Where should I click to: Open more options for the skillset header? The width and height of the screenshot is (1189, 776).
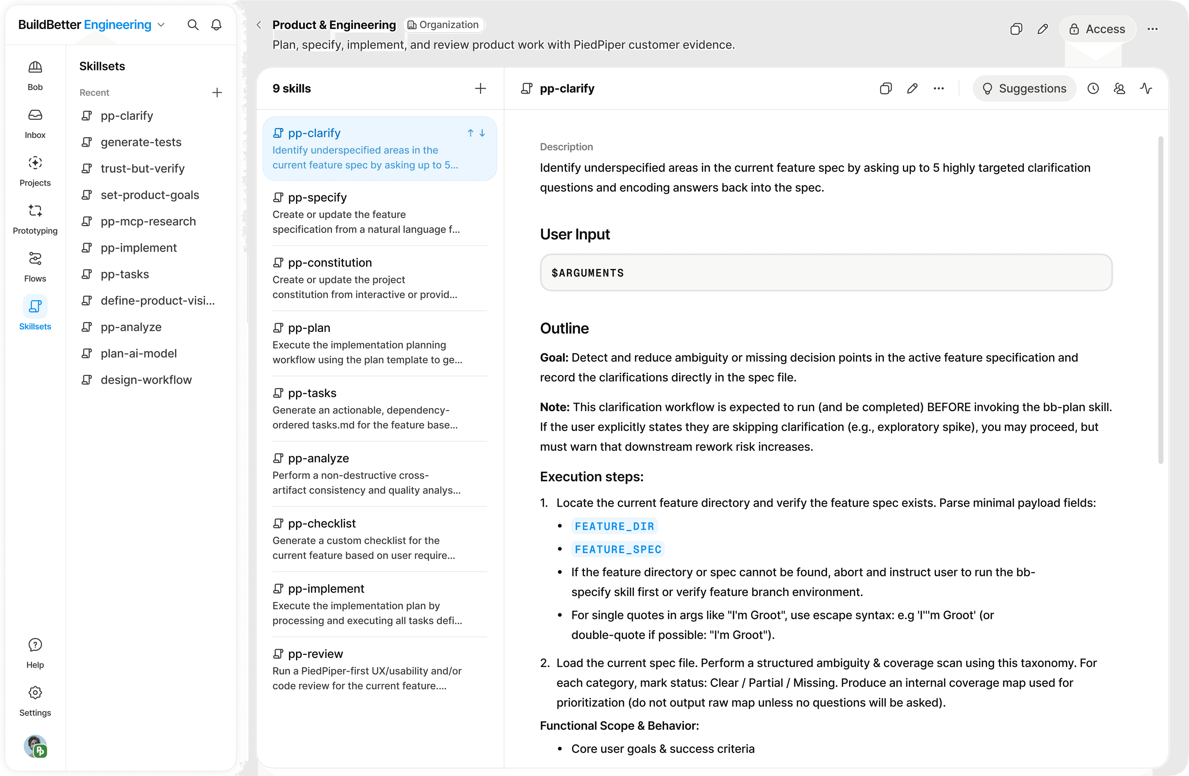pyautogui.click(x=1152, y=29)
